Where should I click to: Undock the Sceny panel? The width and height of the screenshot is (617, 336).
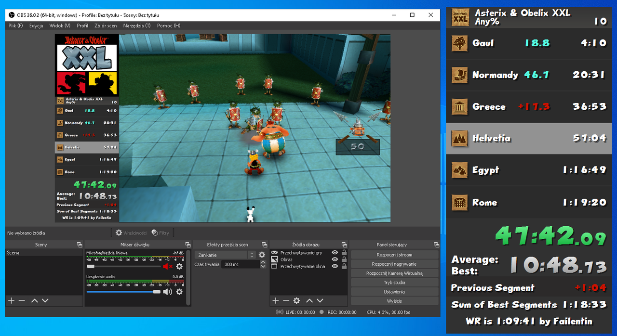pyautogui.click(x=80, y=245)
